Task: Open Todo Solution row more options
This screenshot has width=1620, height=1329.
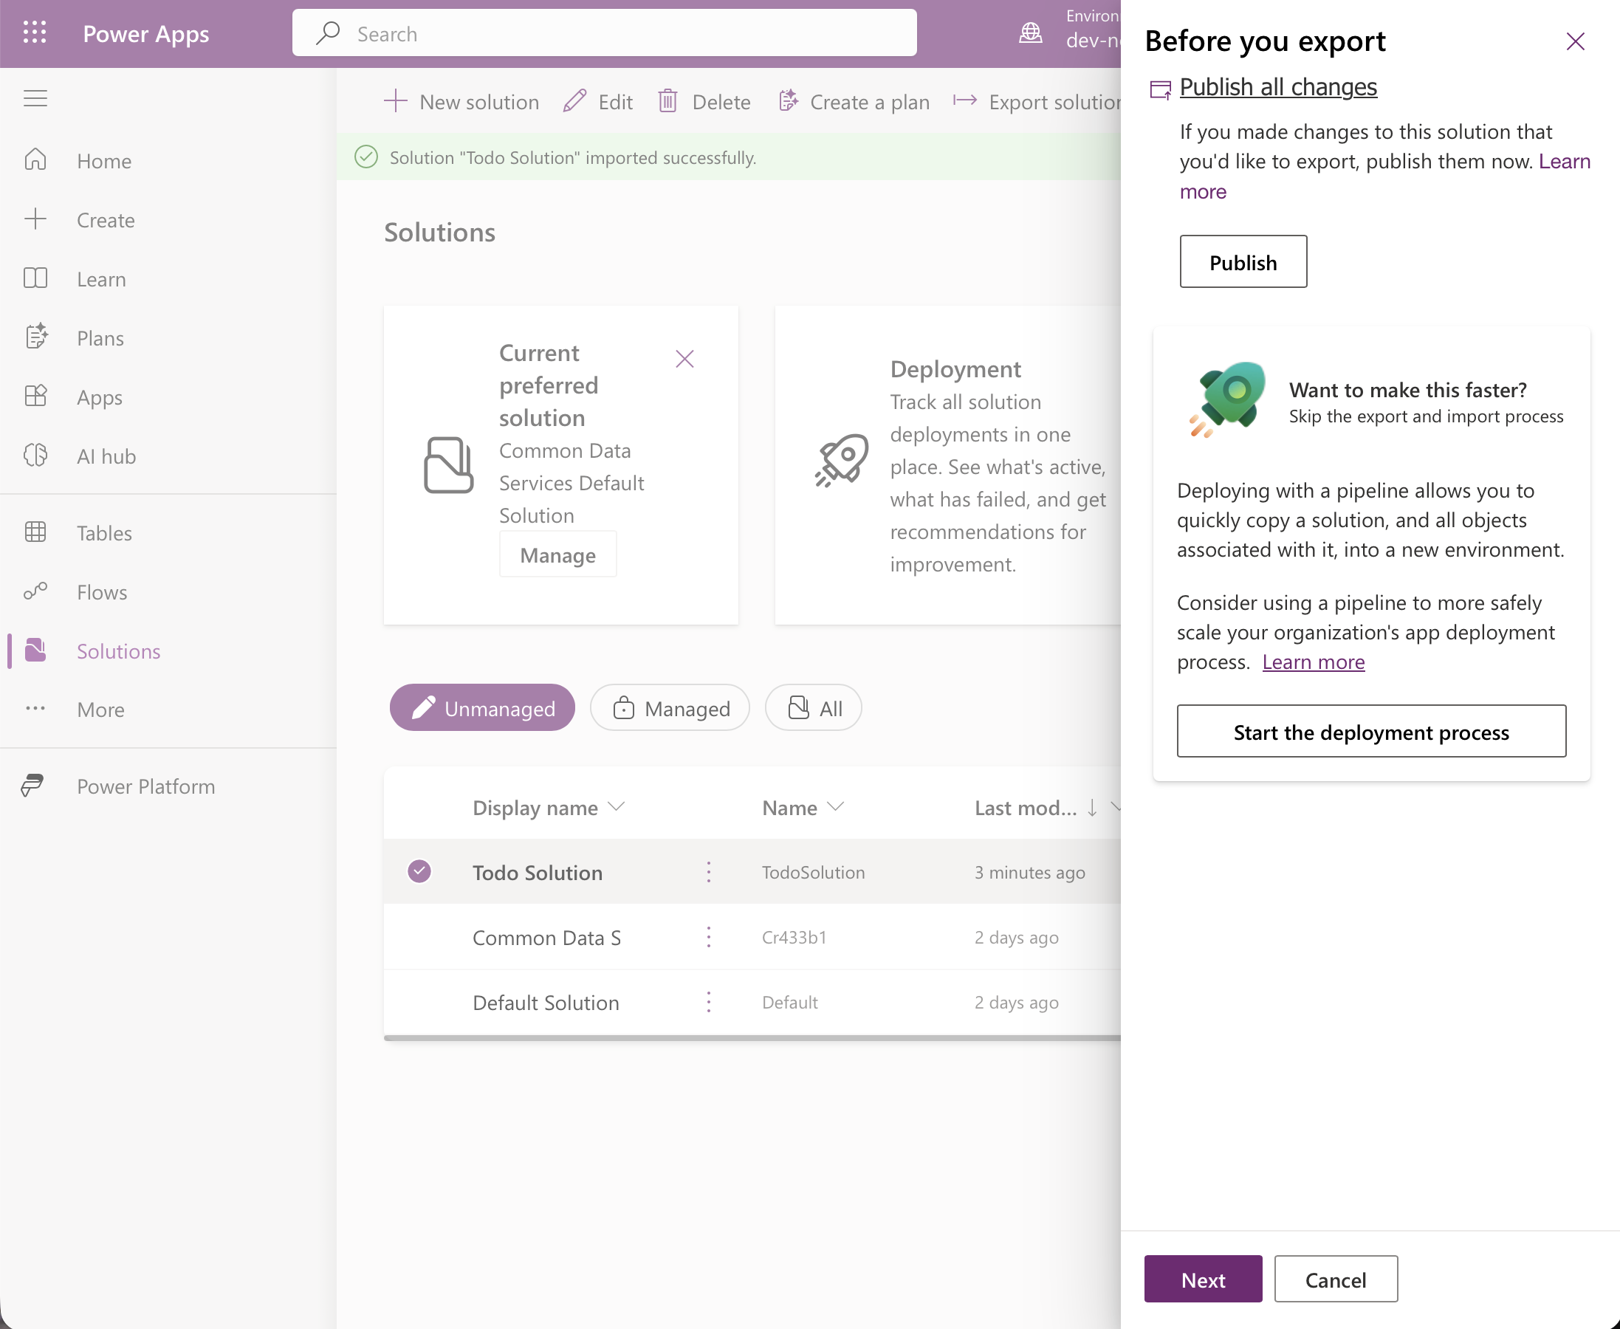Action: point(708,872)
